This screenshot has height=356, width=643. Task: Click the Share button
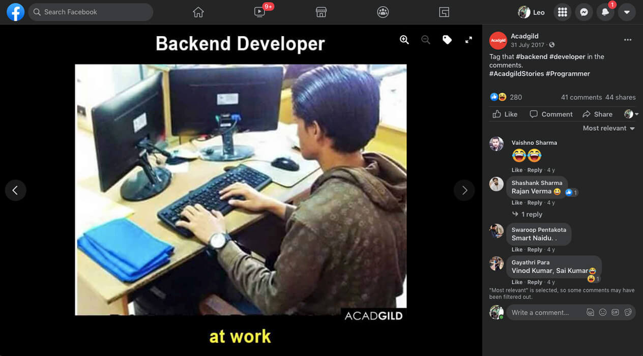(x=598, y=114)
